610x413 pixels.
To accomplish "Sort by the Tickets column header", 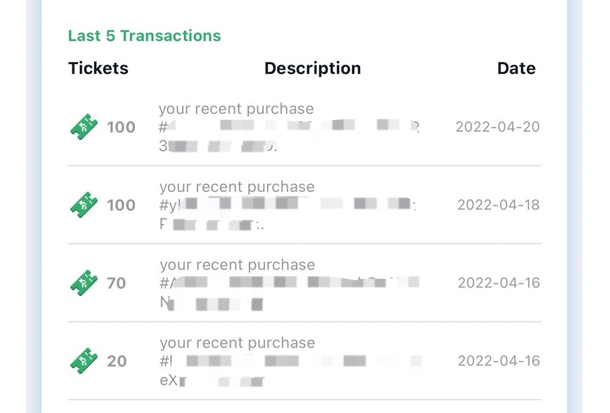I will 98,68.
